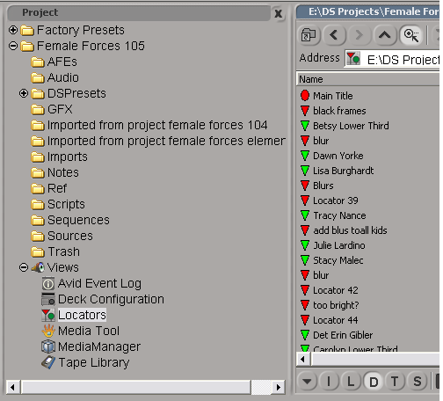Select the Blurs locator
The height and width of the screenshot is (401, 443).
pos(317,186)
